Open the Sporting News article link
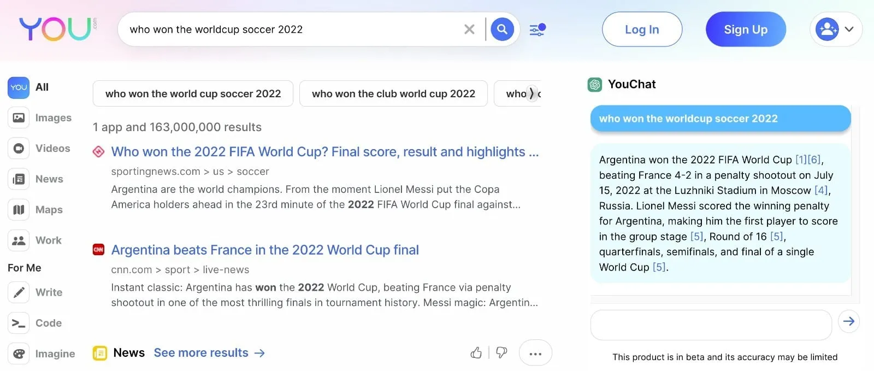This screenshot has height=371, width=874. click(324, 152)
